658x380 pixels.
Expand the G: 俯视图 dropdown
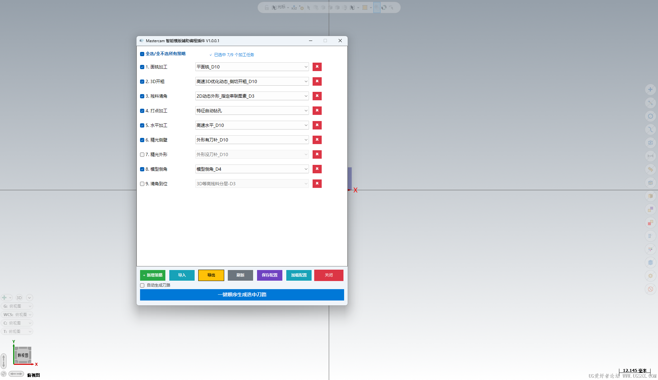pyautogui.click(x=17, y=306)
